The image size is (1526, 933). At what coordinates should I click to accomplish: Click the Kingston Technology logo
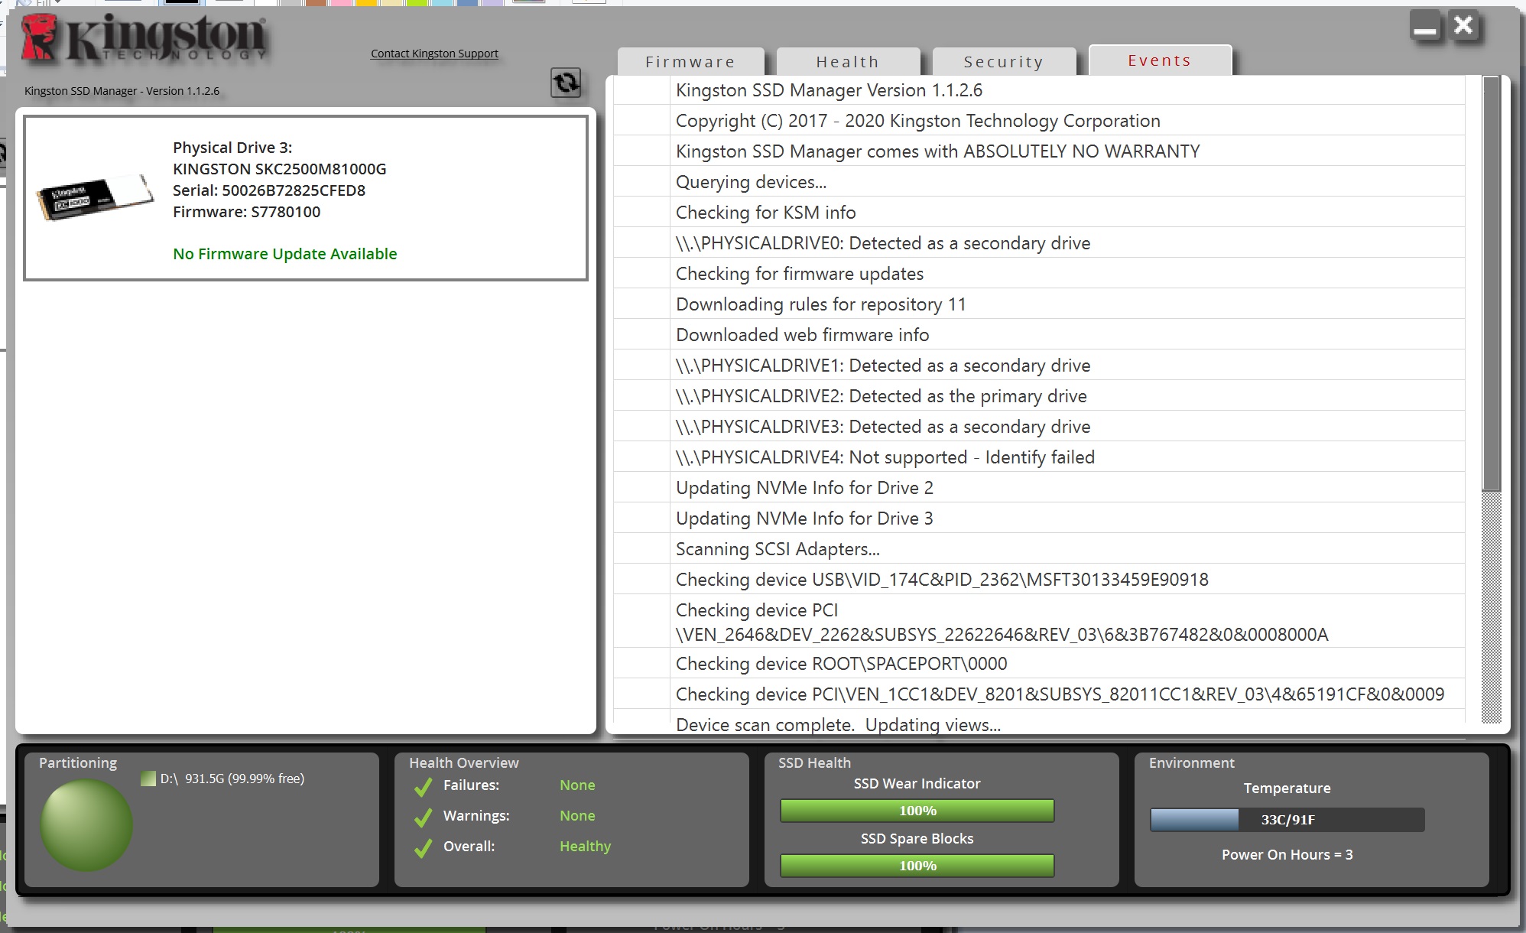tap(144, 38)
